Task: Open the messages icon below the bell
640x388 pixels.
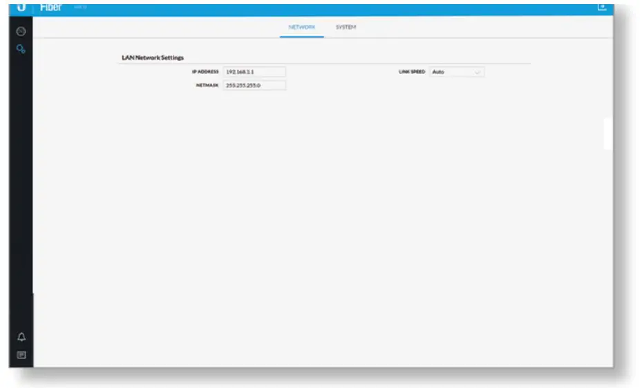Action: point(21,355)
